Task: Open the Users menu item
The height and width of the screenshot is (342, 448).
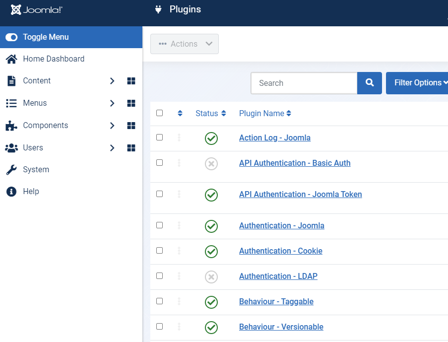Action: [33, 147]
